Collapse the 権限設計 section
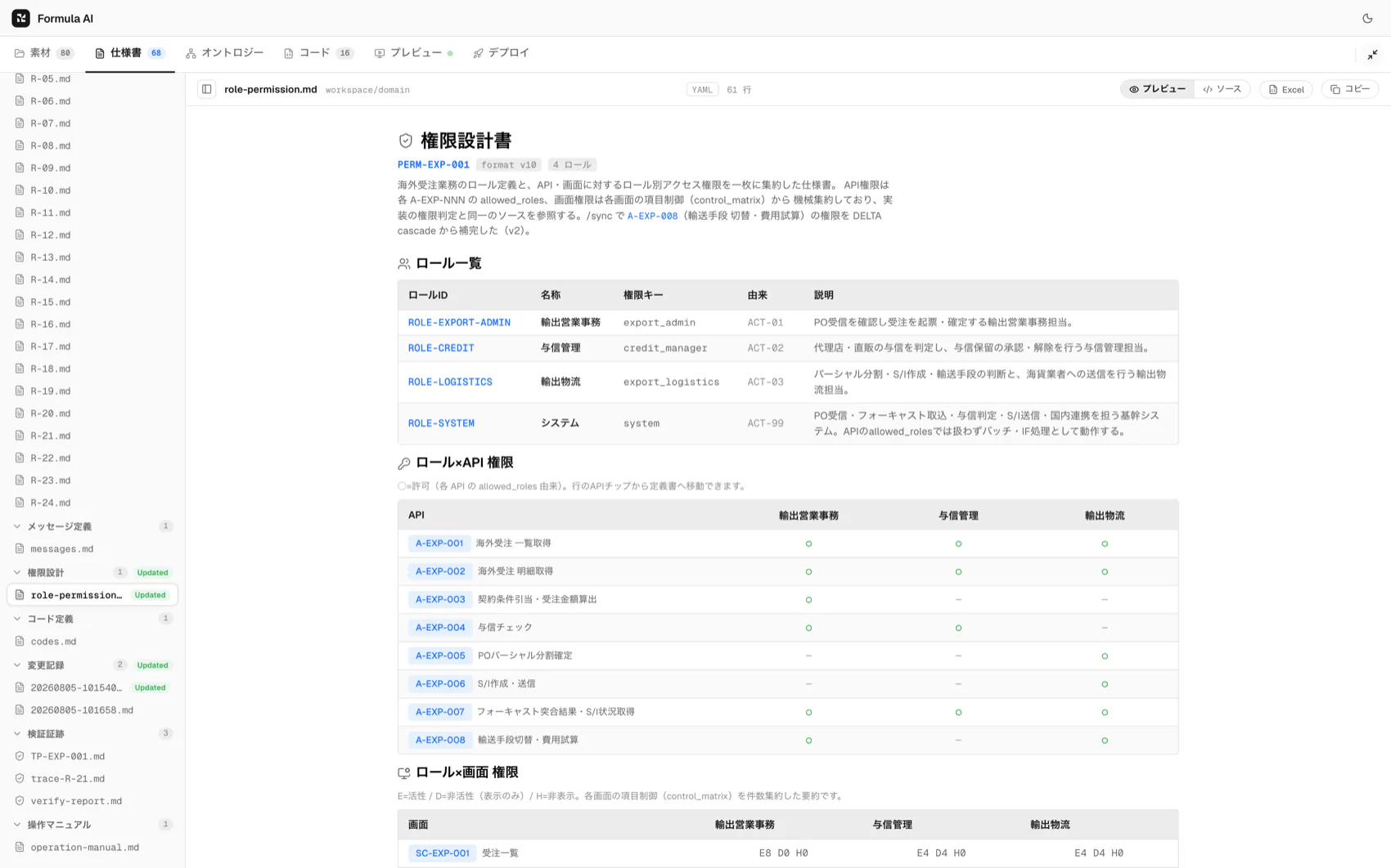Screen dimensions: 1391x868 [17, 572]
